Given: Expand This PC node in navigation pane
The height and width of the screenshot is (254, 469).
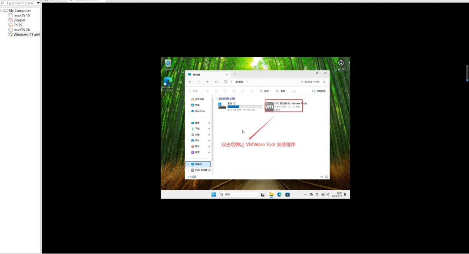Looking at the screenshot, I should [x=188, y=164].
